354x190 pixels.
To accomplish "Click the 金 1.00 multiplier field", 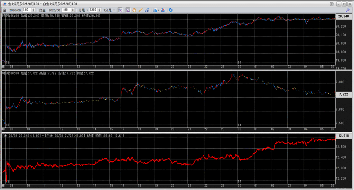I will tap(27, 10).
